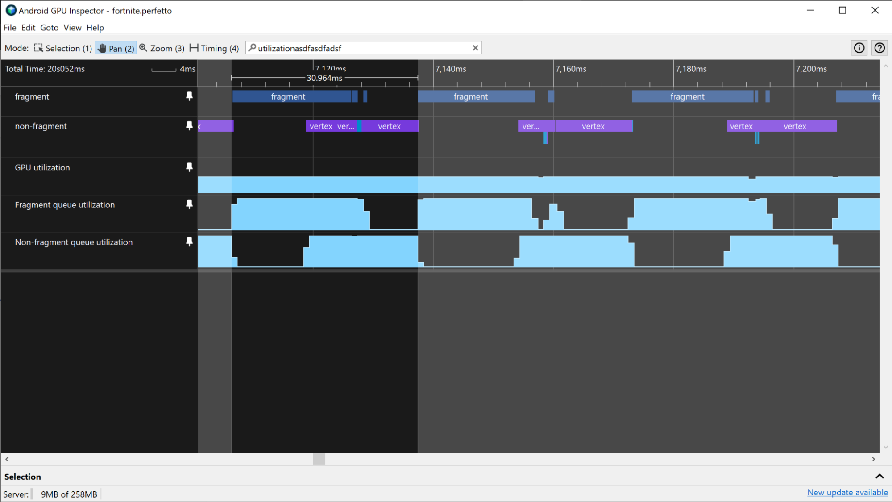The width and height of the screenshot is (892, 502).
Task: Click the keyboard shortcut help icon
Action: point(880,48)
